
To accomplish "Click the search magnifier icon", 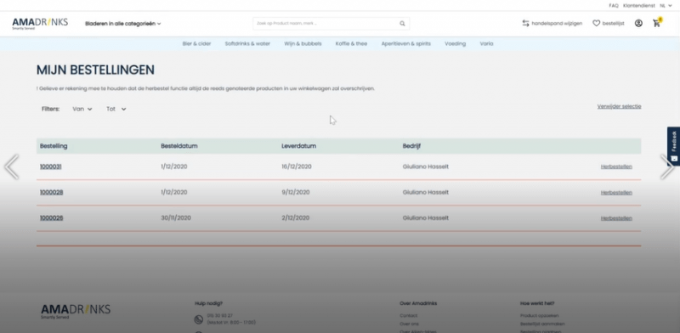I will [402, 24].
